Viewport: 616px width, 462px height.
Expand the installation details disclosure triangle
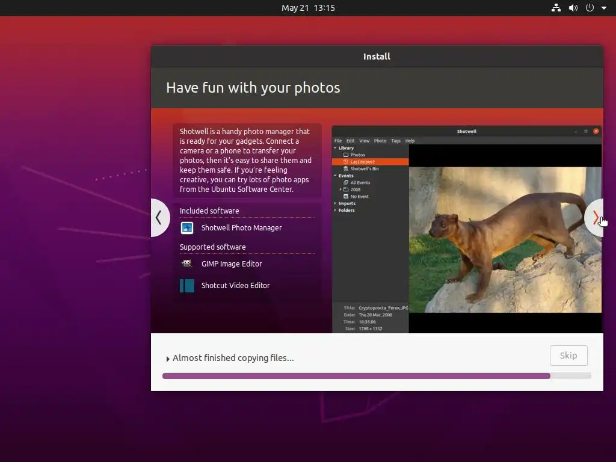coord(168,359)
